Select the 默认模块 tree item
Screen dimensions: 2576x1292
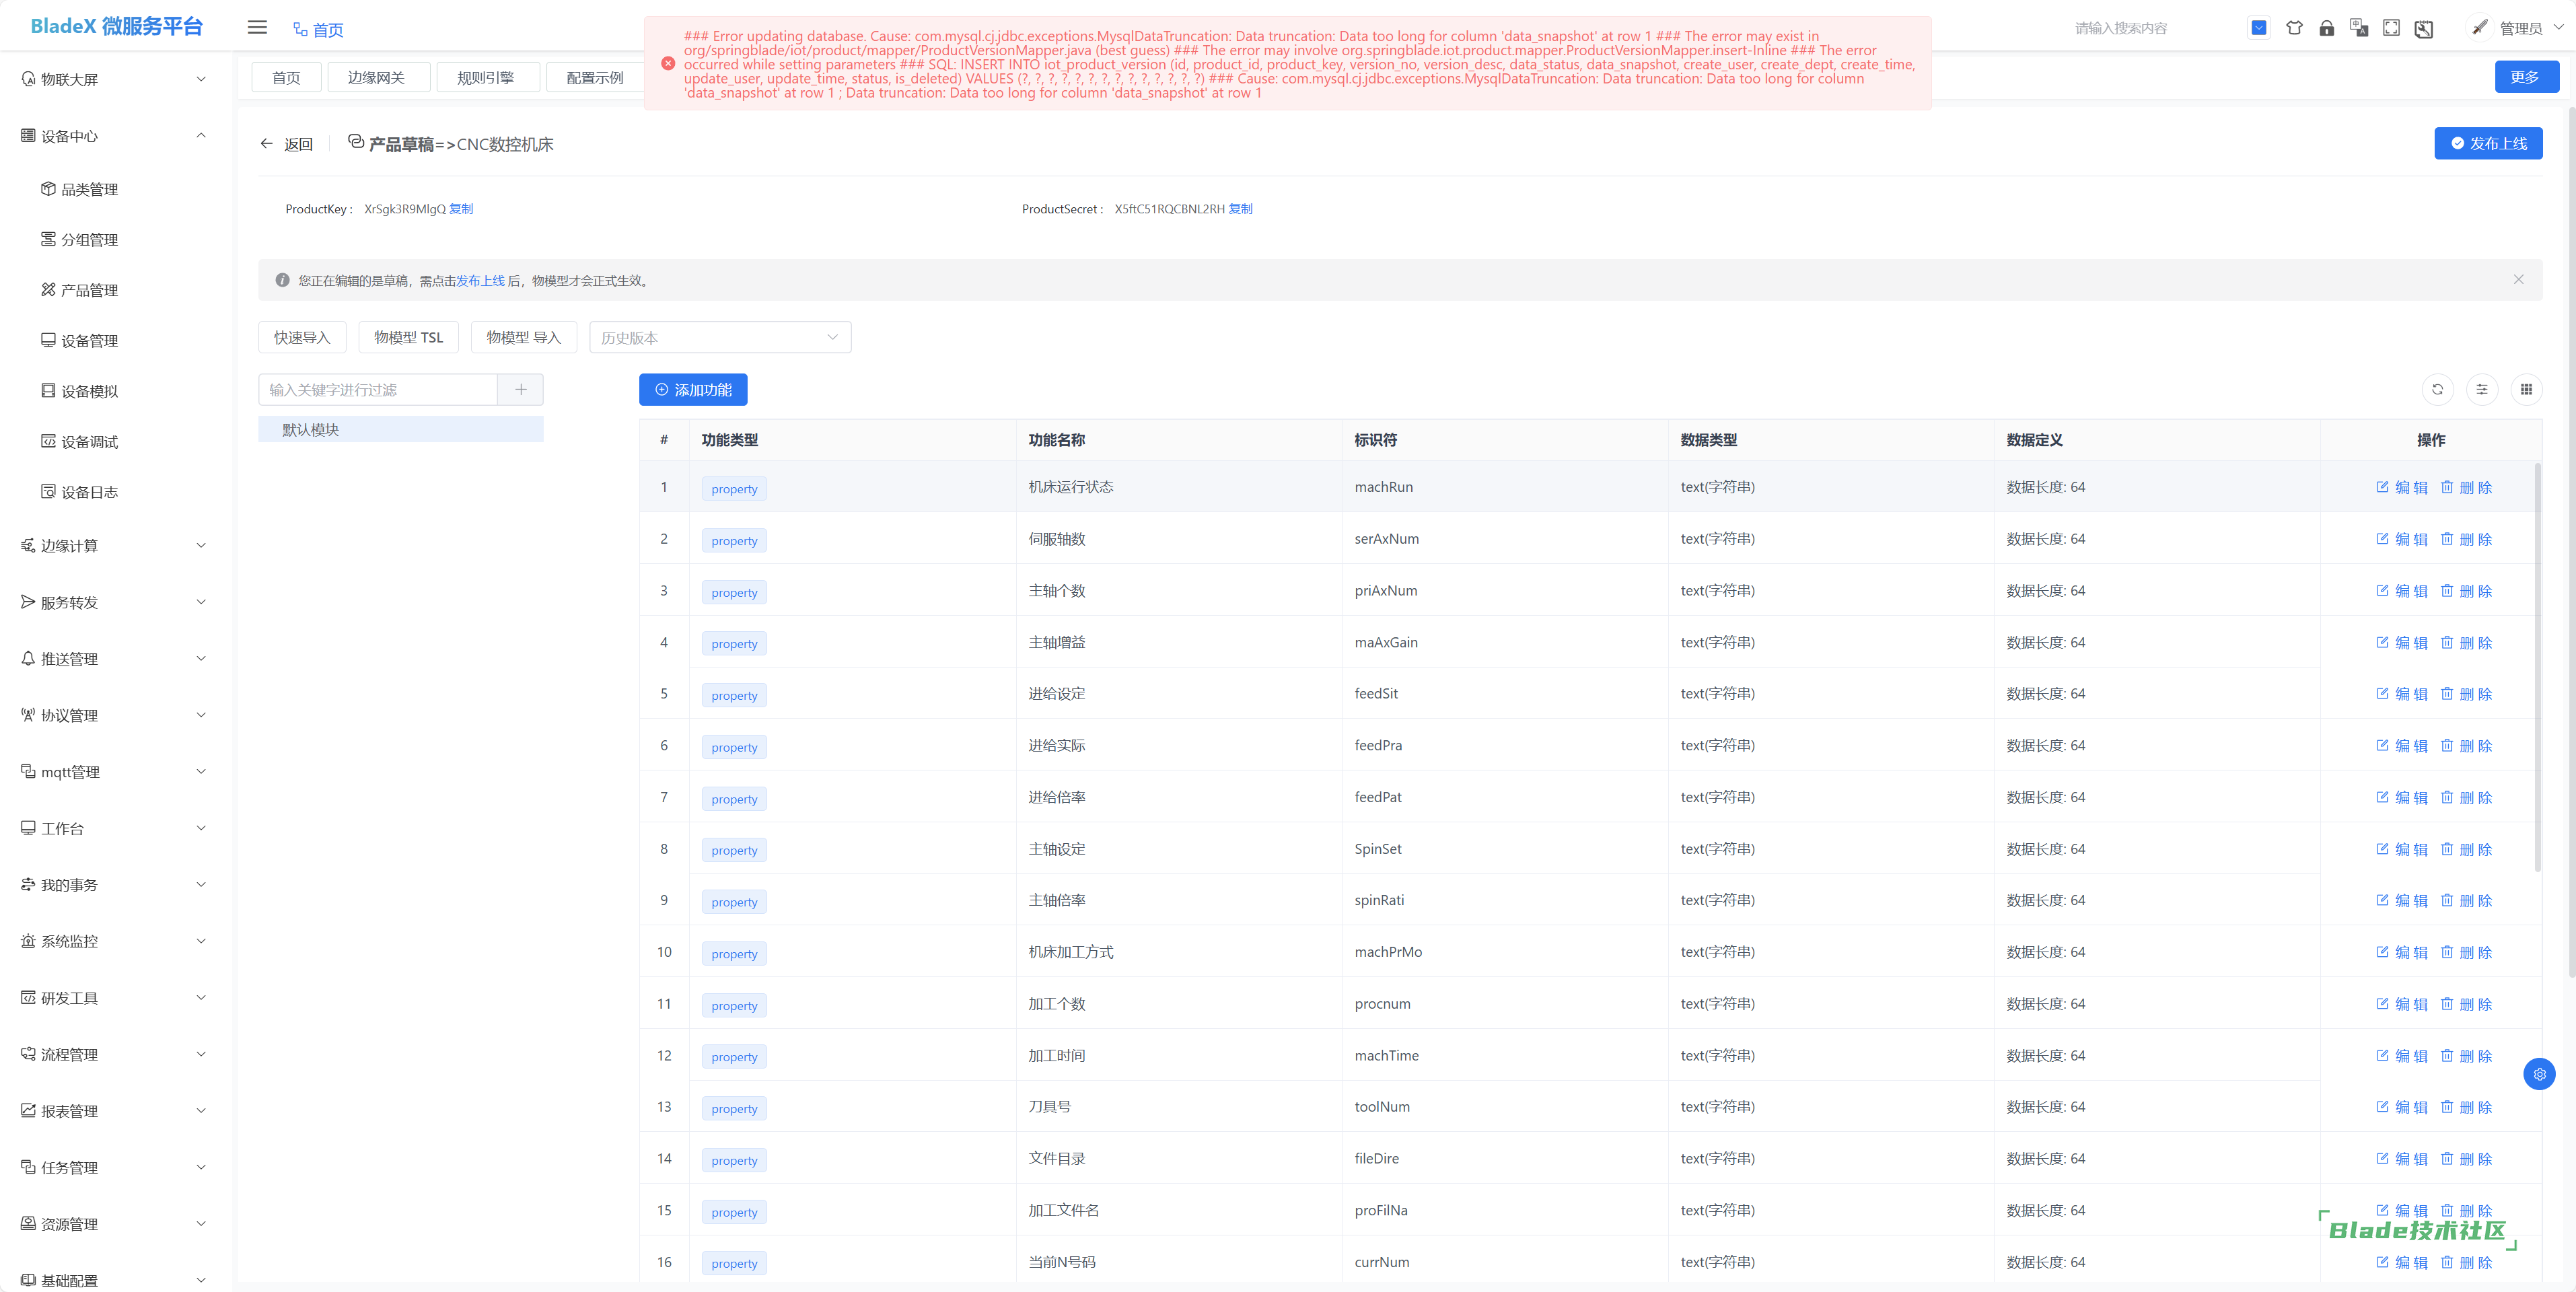tap(401, 430)
